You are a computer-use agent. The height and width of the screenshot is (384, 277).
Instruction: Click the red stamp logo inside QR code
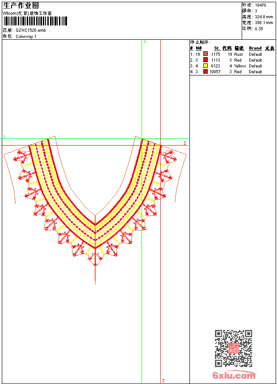pyautogui.click(x=234, y=348)
